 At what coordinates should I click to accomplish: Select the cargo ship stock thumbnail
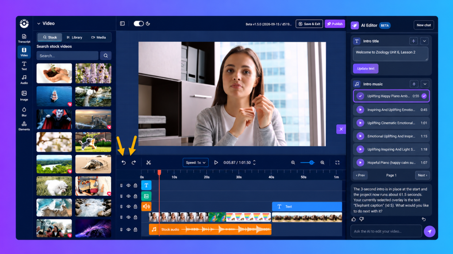click(54, 97)
